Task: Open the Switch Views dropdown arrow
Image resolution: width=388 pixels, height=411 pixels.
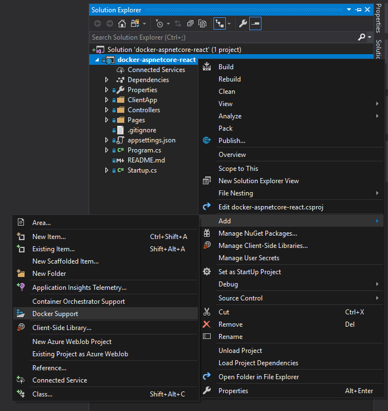Action: (x=144, y=23)
